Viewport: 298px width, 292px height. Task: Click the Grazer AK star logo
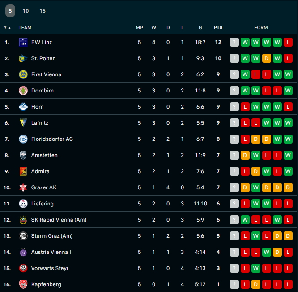(23, 187)
